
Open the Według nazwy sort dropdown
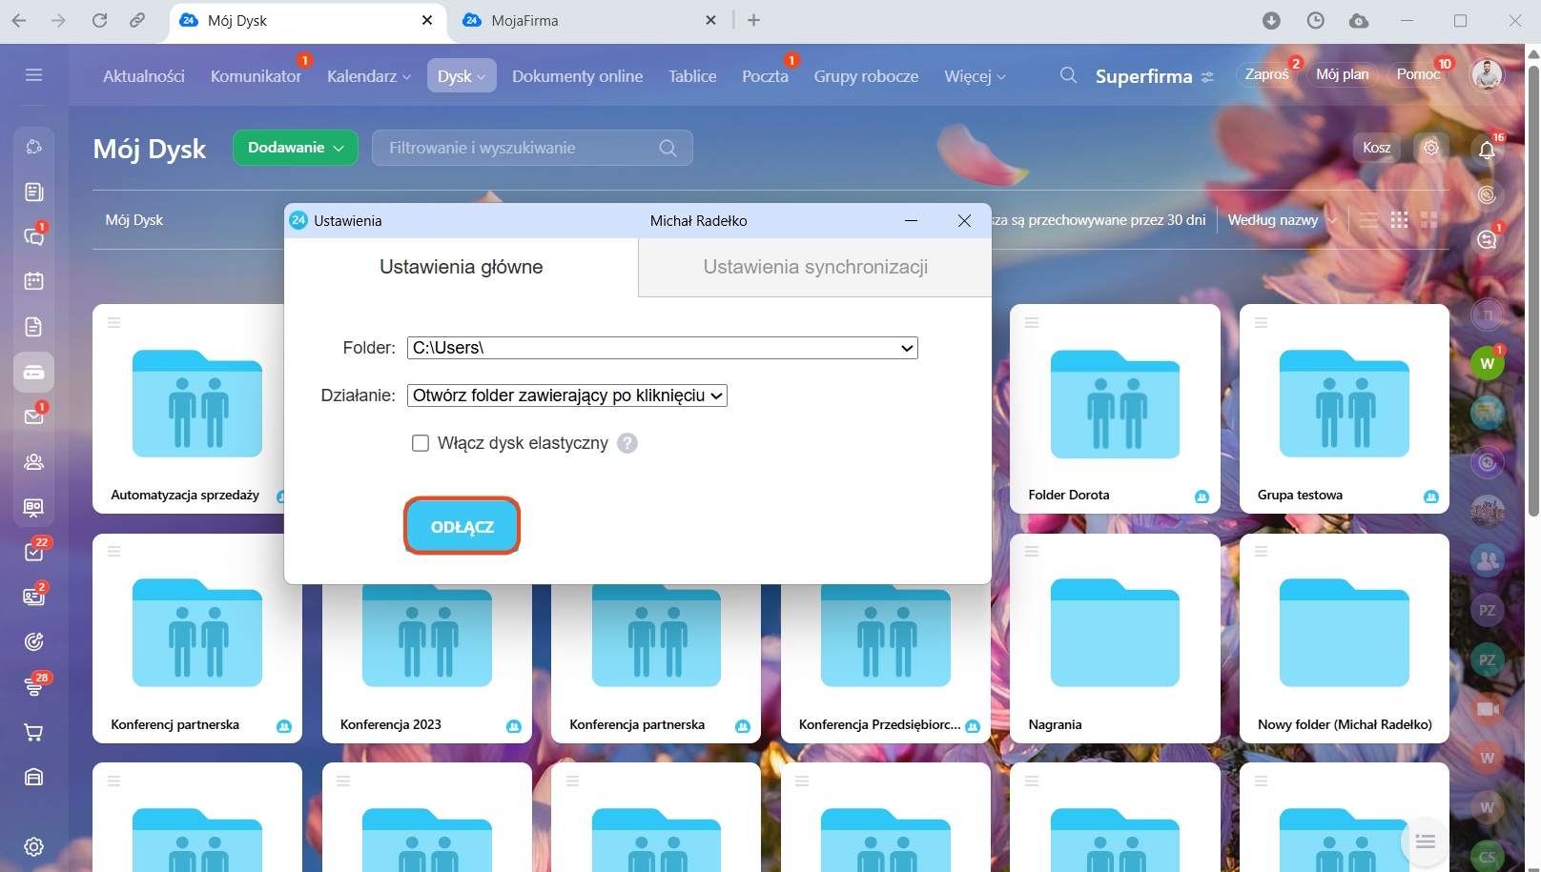[x=1283, y=220]
